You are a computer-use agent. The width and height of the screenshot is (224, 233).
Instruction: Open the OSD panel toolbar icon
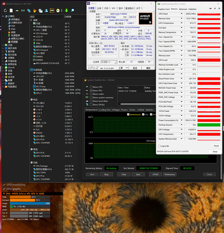tap(52, 11)
